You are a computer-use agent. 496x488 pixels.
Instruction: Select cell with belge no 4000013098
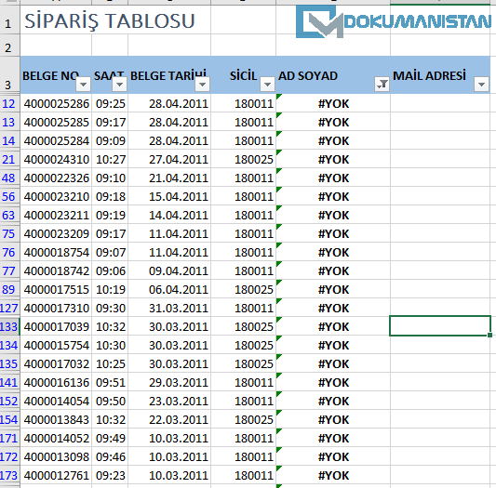(x=57, y=456)
